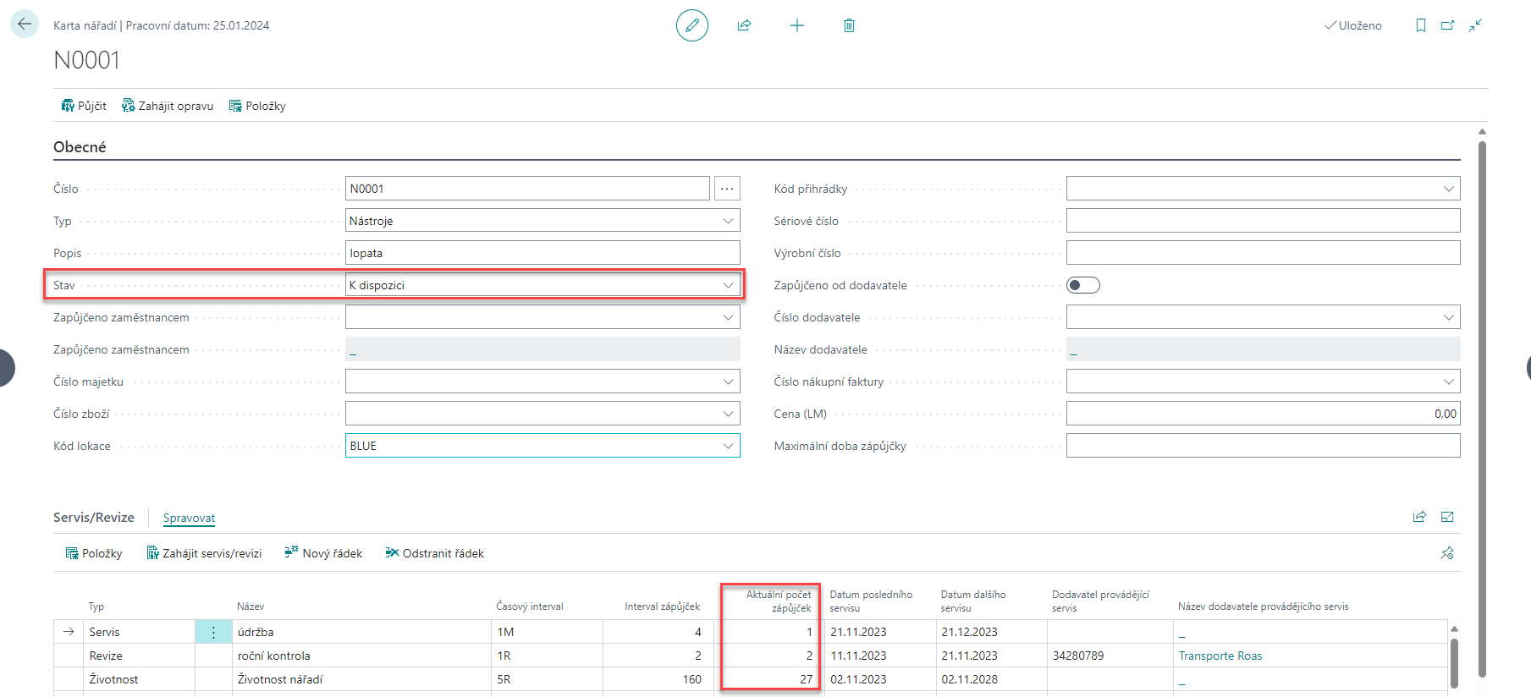Toggle Zapůjčeno od dodavatele switch
Viewport: 1531px width, 697px height.
(x=1082, y=285)
